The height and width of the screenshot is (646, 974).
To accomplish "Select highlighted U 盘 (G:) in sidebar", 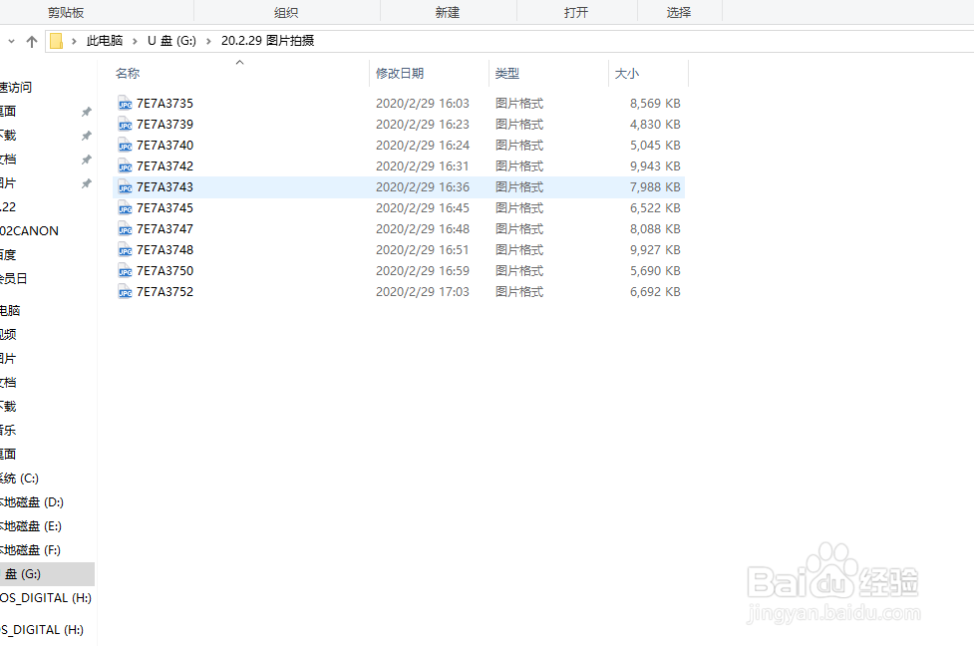I will tap(47, 574).
